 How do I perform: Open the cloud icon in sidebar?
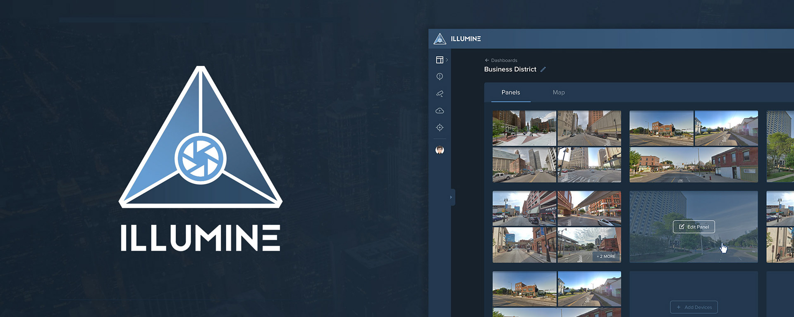[x=440, y=111]
